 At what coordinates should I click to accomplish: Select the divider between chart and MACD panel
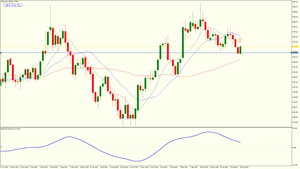(x=146, y=126)
